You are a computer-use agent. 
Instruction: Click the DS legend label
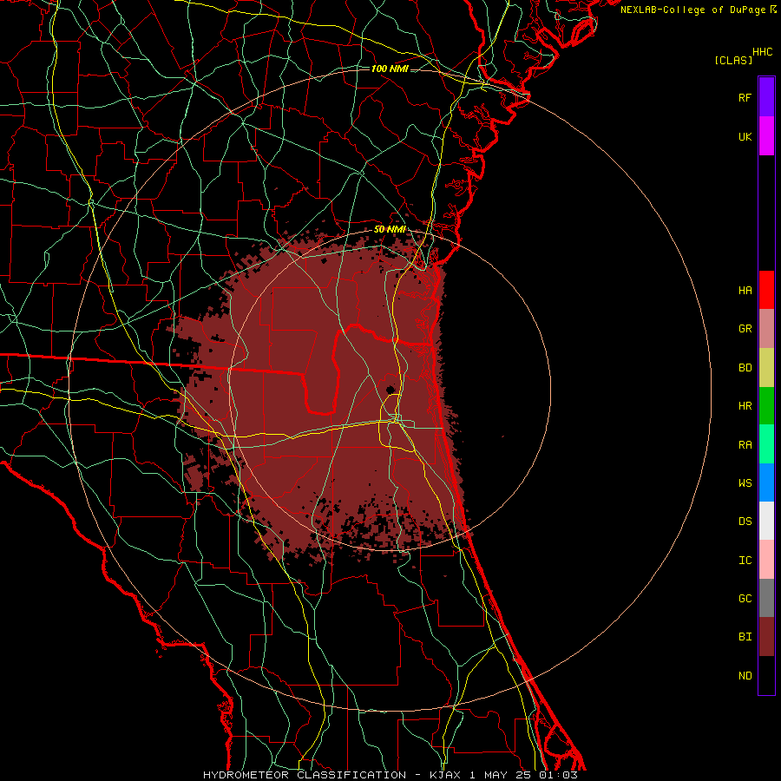(745, 522)
